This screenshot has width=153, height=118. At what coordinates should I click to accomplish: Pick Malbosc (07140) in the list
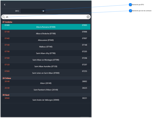tap(46, 47)
